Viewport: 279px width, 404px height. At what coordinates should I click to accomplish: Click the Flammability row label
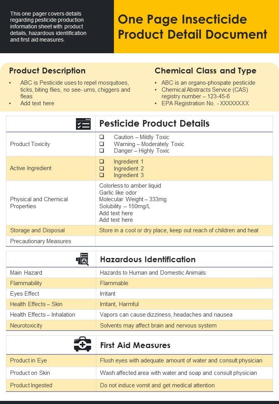tap(26, 283)
